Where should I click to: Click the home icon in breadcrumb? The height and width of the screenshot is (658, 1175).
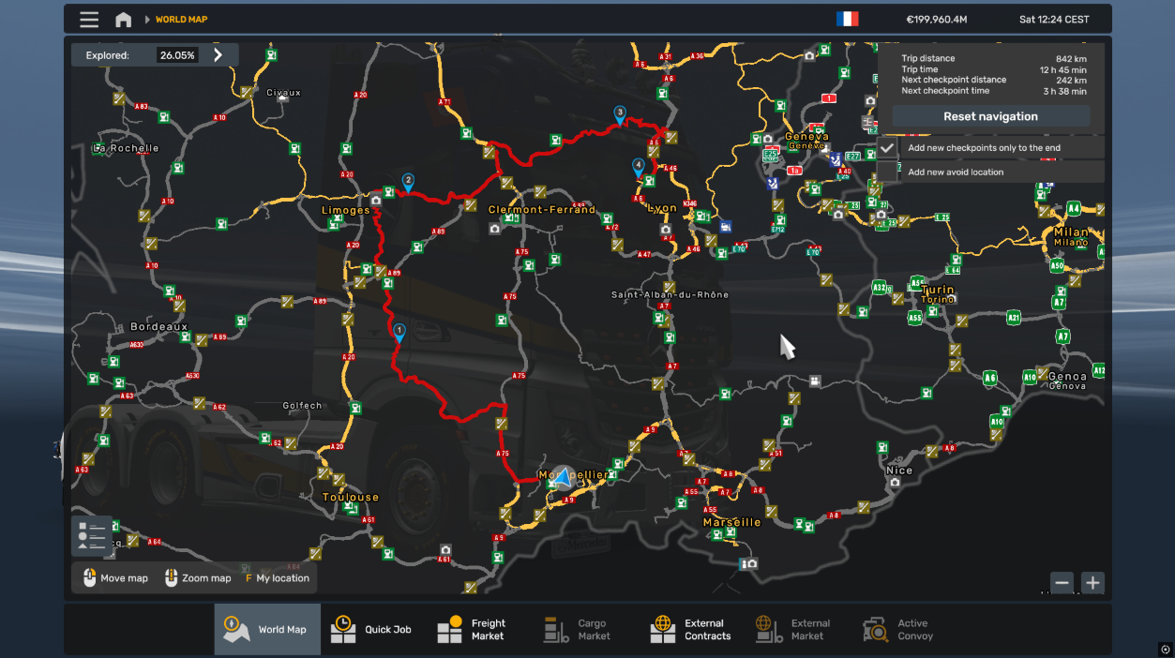[123, 20]
